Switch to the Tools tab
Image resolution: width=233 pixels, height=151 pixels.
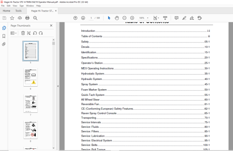pos(18,11)
